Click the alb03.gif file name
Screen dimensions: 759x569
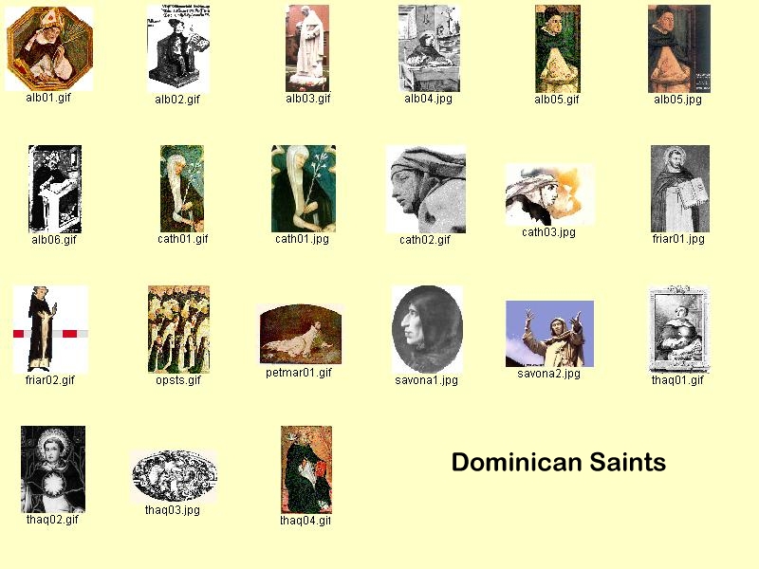(x=307, y=99)
